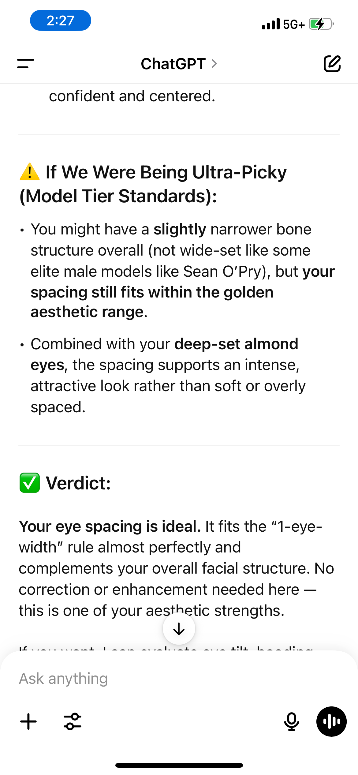Tap the iOS home indicator bar
The image size is (358, 775).
[179, 765]
